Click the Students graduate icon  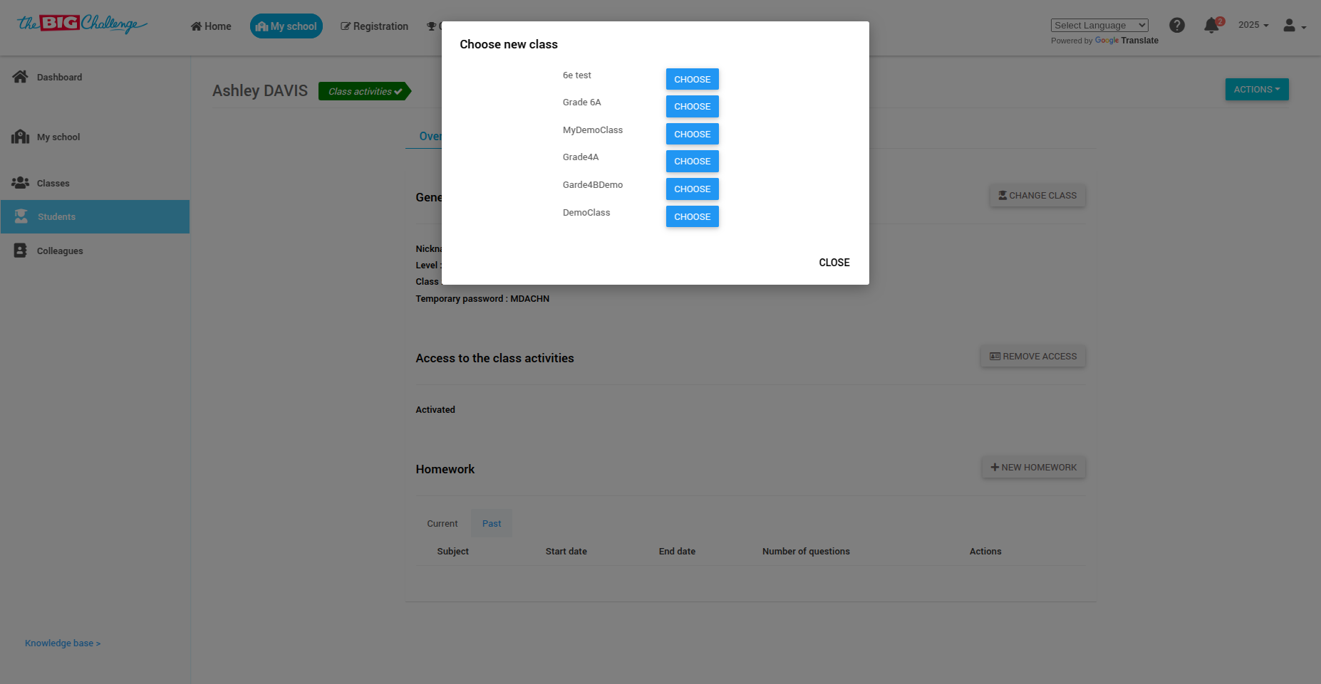coord(21,216)
